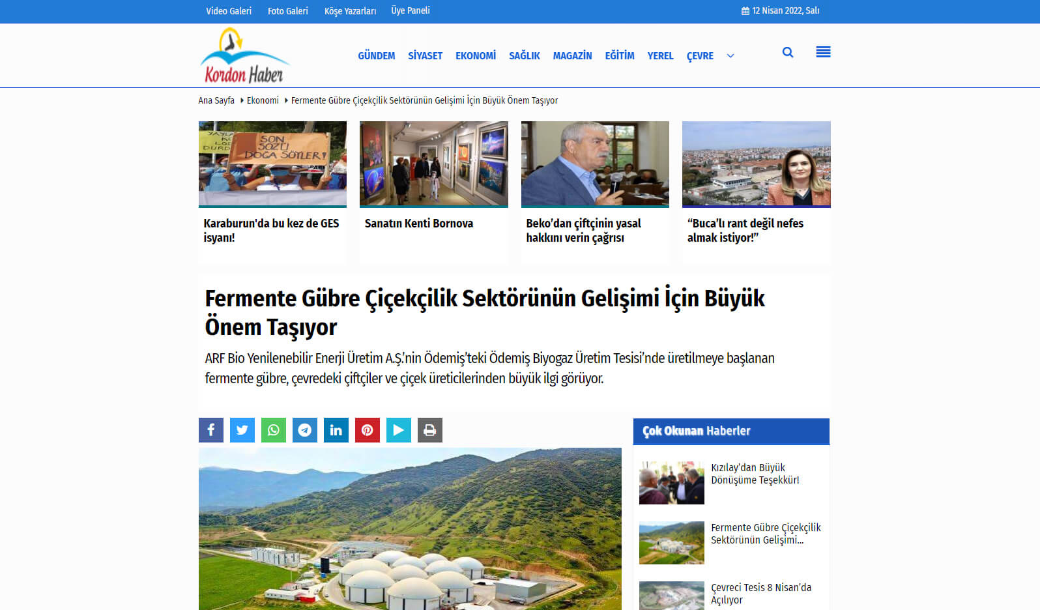This screenshot has height=610, width=1040.
Task: Open Sanatın Kenti Bornova gallery thumbnail
Action: (434, 164)
